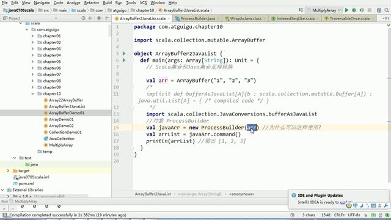The width and height of the screenshot is (391, 220).
Task: Change CRLF line separator in status bar
Action: (339, 215)
